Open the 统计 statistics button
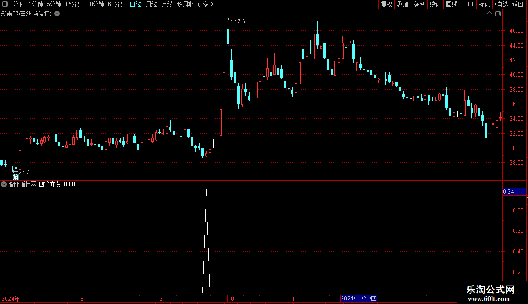 (435, 4)
